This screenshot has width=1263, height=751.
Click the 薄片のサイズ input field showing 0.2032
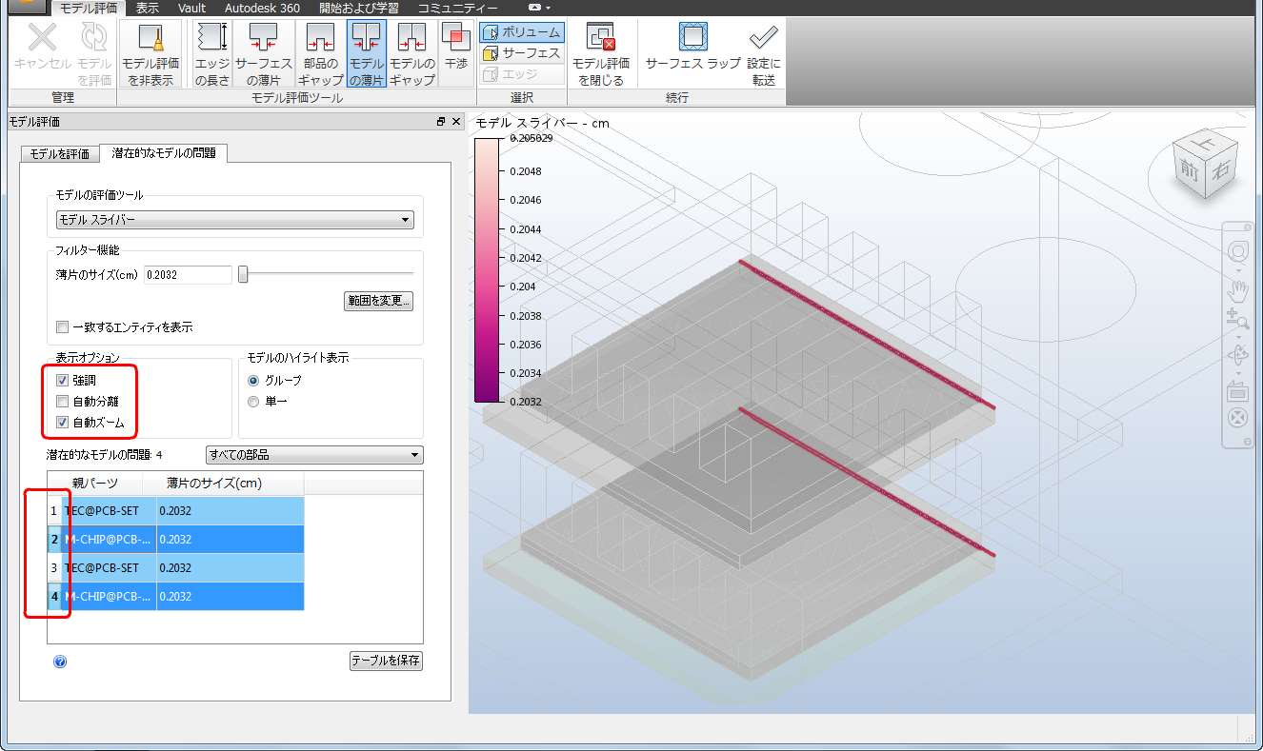point(188,274)
